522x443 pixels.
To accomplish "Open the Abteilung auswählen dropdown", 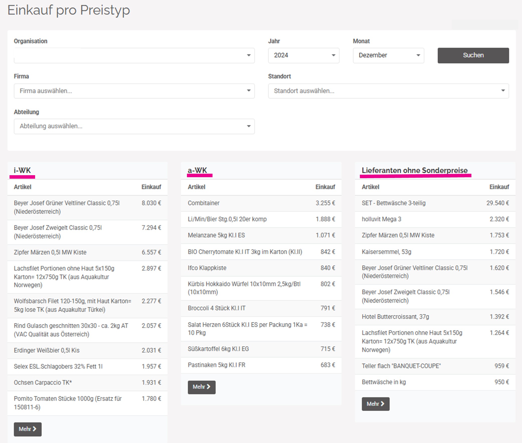I will [x=134, y=126].
